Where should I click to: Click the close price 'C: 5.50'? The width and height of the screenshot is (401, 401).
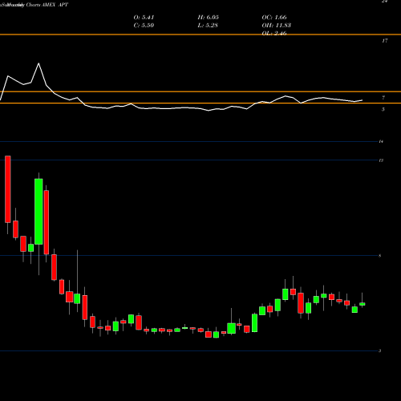click(x=144, y=26)
